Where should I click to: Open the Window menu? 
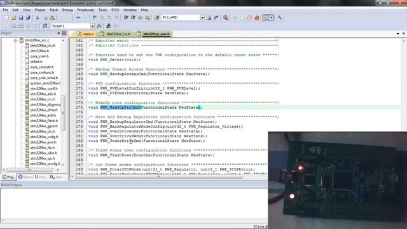point(130,10)
